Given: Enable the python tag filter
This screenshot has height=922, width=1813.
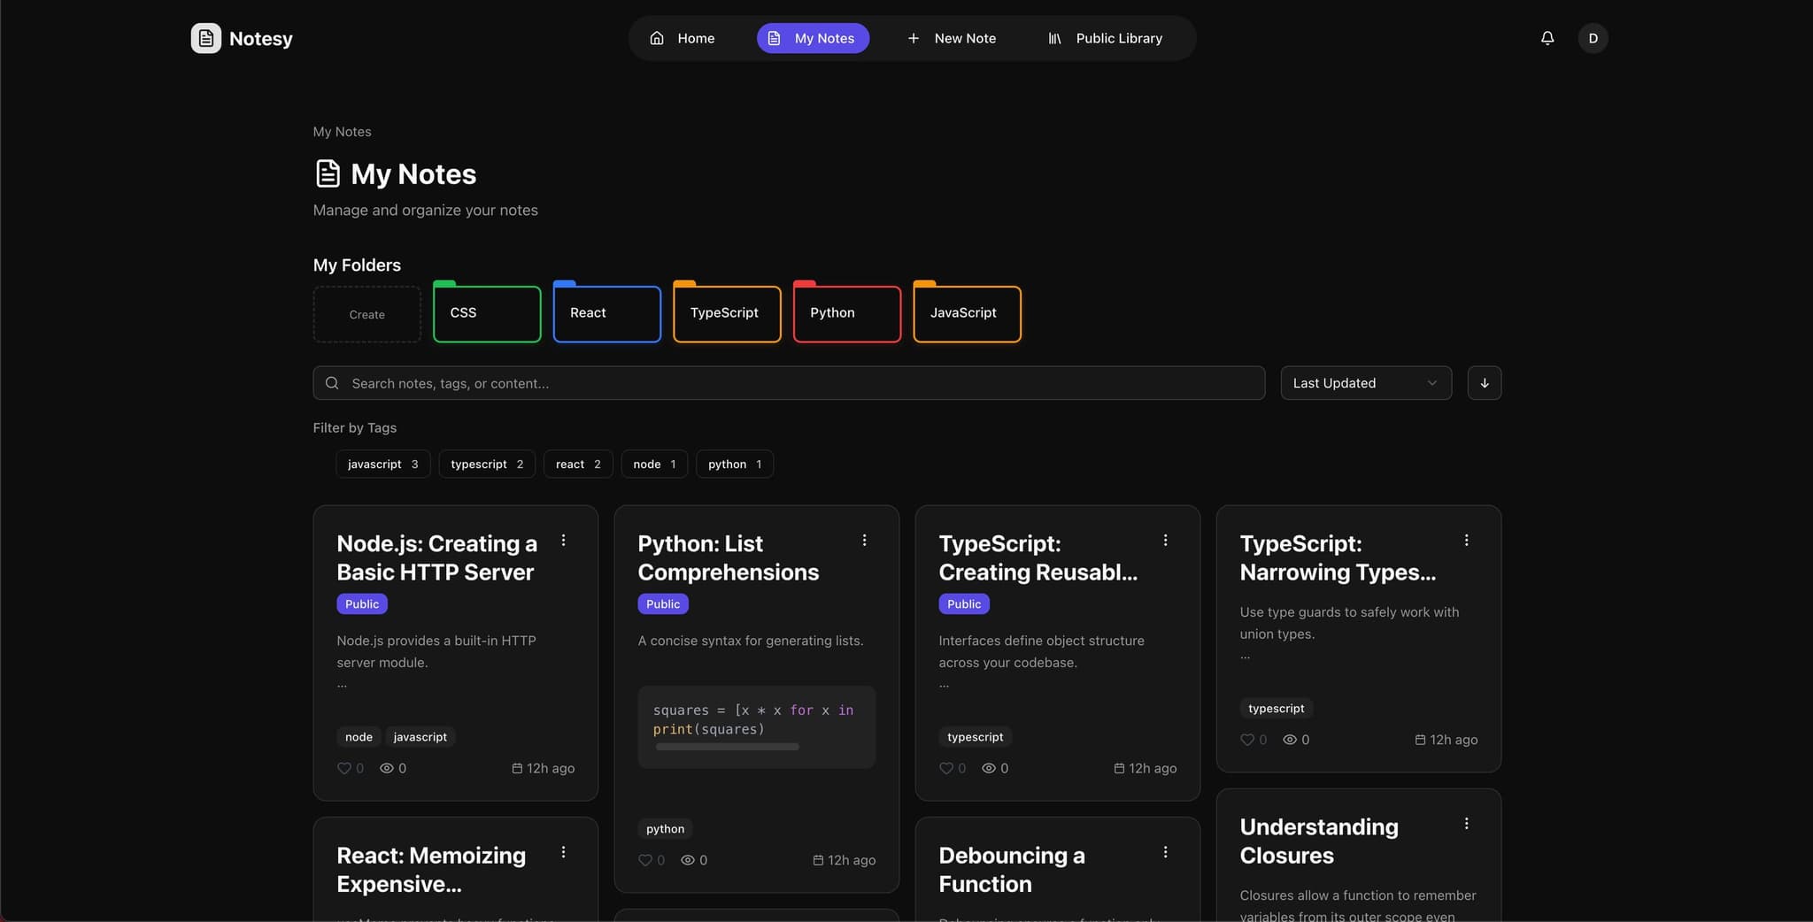Looking at the screenshot, I should tap(734, 465).
